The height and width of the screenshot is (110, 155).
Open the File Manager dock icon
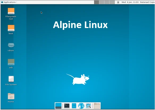[x=74, y=106]
